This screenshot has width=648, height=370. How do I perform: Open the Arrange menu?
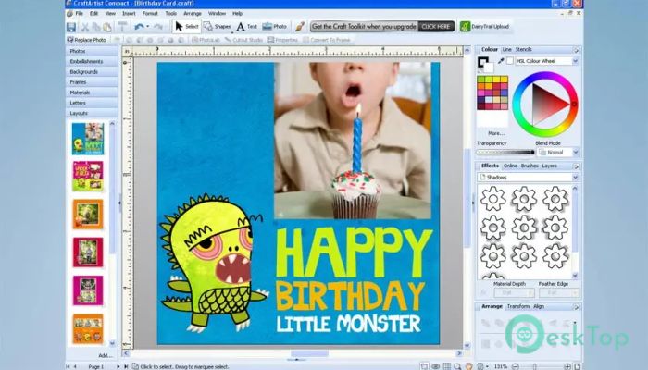coord(192,14)
